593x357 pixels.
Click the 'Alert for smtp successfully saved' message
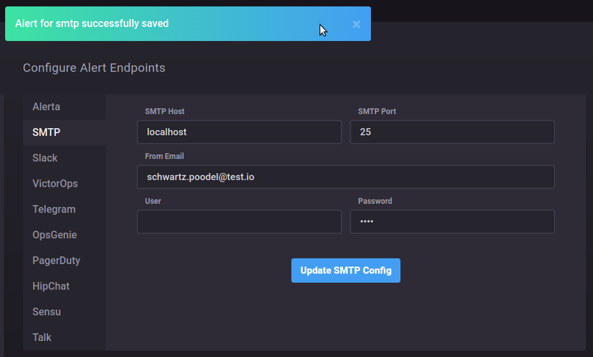92,24
